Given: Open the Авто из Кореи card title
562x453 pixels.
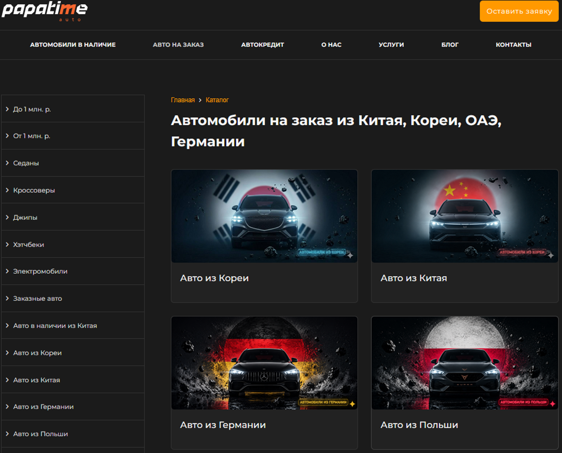Looking at the screenshot, I should pyautogui.click(x=214, y=278).
